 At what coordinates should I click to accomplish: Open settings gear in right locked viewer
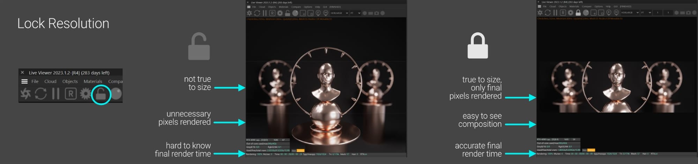[x=571, y=13]
